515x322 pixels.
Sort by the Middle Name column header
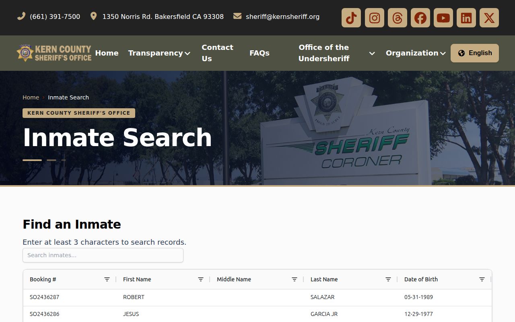point(234,279)
